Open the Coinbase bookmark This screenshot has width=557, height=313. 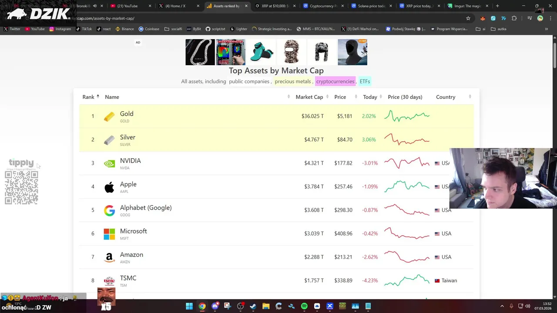click(149, 29)
